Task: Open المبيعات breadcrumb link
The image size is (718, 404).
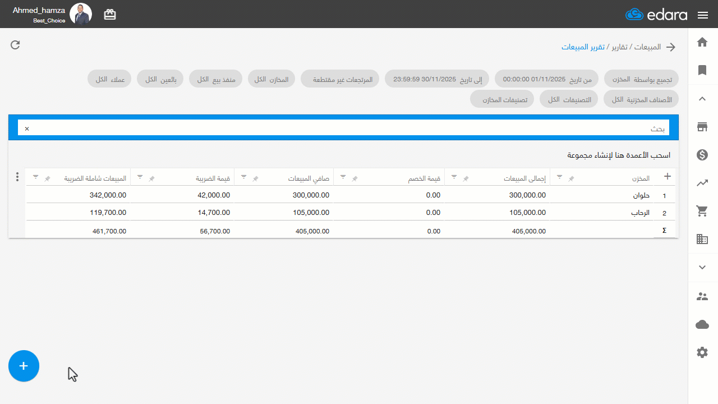Action: coord(648,47)
